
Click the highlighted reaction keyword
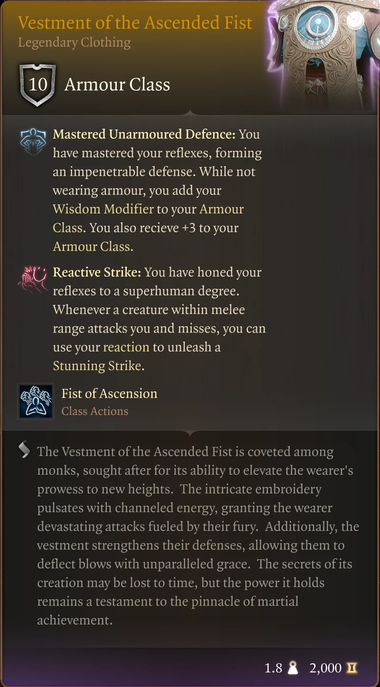click(x=126, y=347)
